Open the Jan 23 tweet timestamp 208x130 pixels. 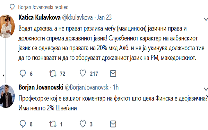tap(104, 17)
